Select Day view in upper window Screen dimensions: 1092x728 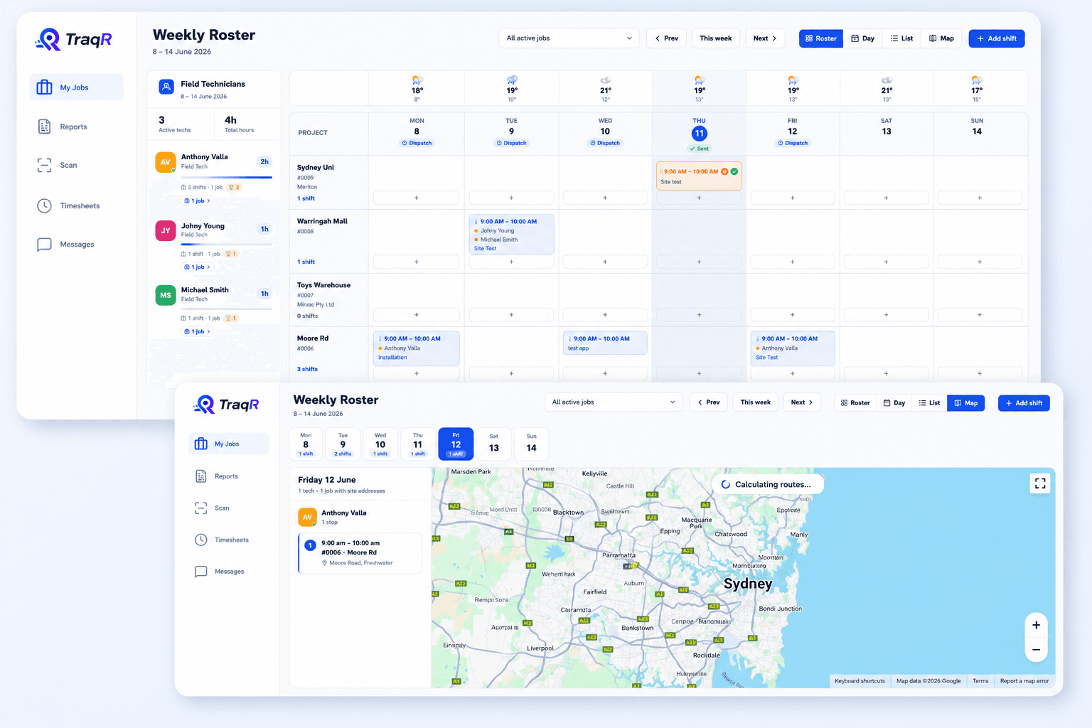point(862,38)
